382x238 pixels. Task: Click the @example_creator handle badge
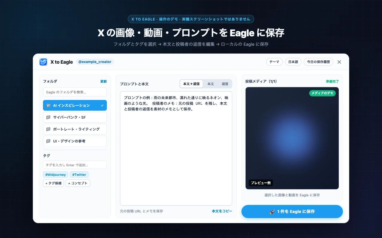point(95,62)
